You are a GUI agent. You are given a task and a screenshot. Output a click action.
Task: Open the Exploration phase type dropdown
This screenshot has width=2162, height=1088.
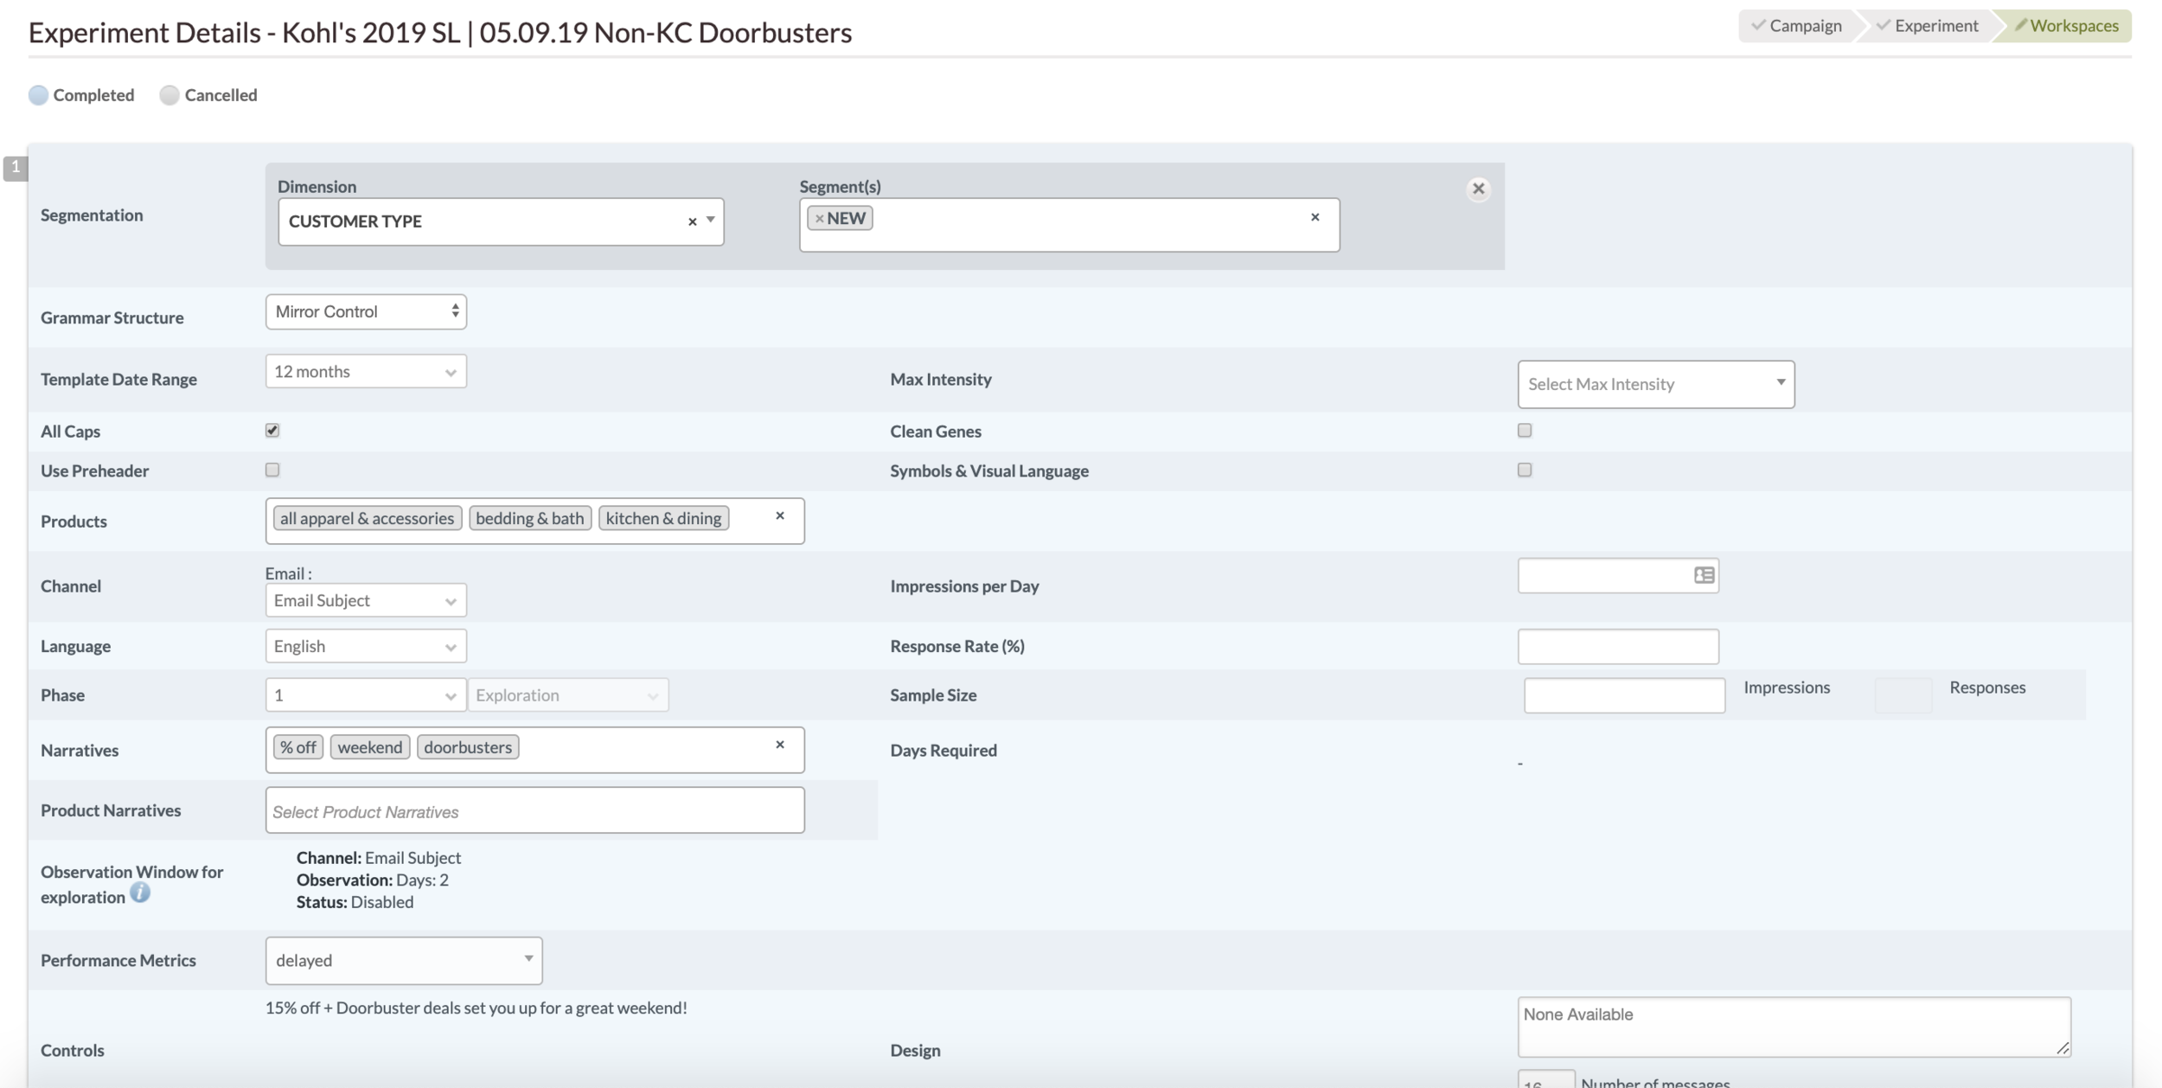pos(567,694)
